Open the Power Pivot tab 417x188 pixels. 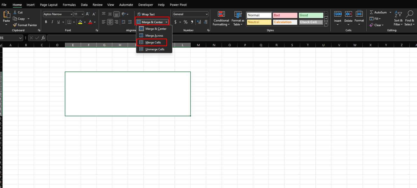click(178, 5)
